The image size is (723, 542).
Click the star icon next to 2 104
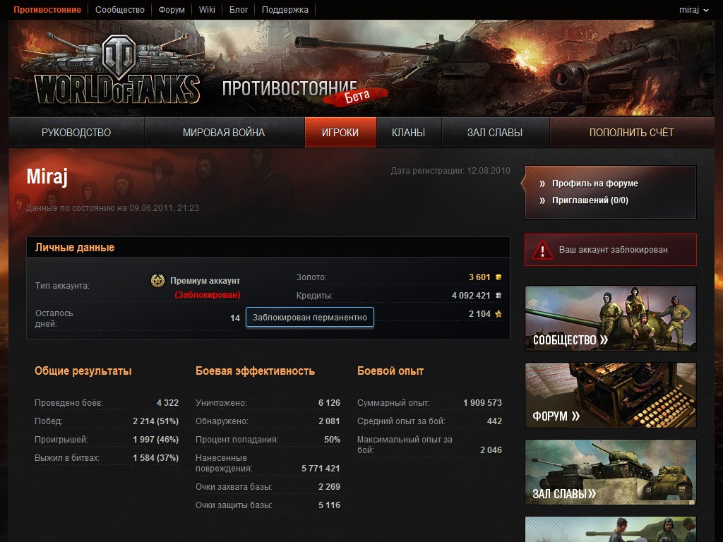(498, 314)
